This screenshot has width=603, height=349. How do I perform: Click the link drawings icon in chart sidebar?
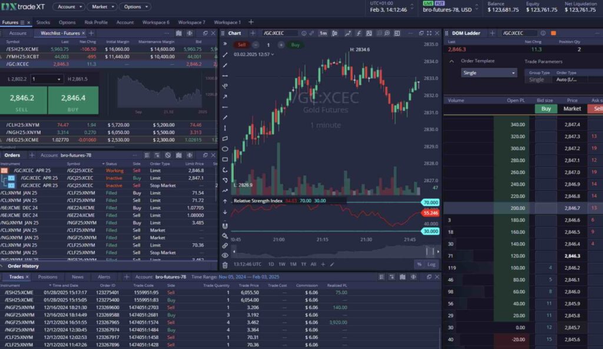(x=225, y=246)
